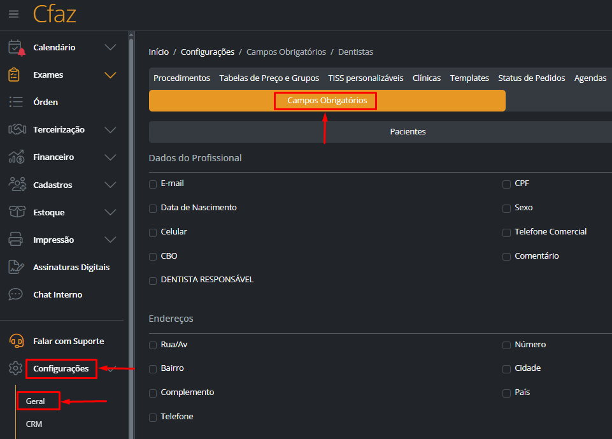Viewport: 612px width, 439px height.
Task: Click the Chat Interno speech bubble icon
Action: pyautogui.click(x=16, y=294)
